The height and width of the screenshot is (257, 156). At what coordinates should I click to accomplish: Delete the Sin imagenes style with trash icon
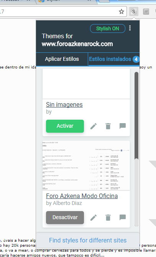(x=108, y=126)
